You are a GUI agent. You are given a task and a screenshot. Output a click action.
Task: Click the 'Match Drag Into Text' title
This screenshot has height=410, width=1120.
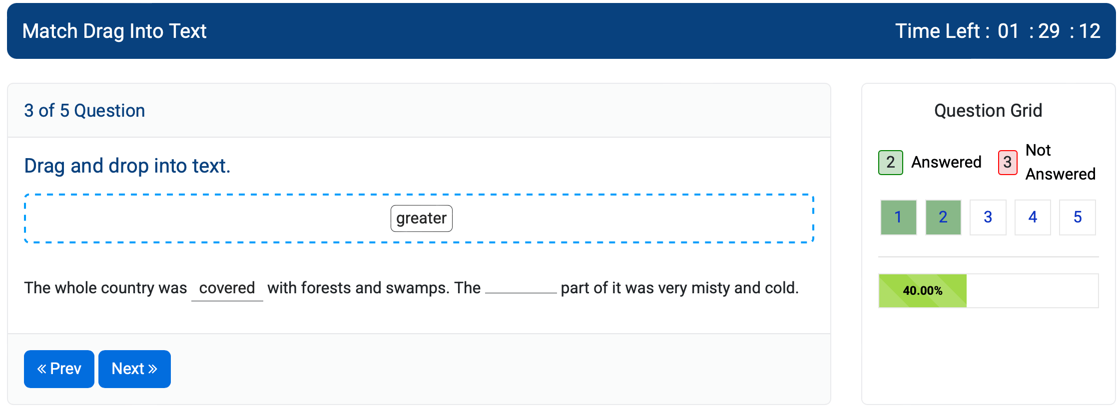pyautogui.click(x=114, y=31)
